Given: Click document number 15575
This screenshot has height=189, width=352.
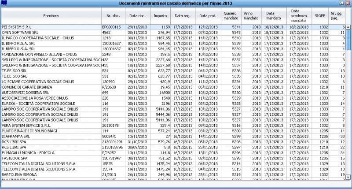Looking at the screenshot, I should [x=107, y=164].
